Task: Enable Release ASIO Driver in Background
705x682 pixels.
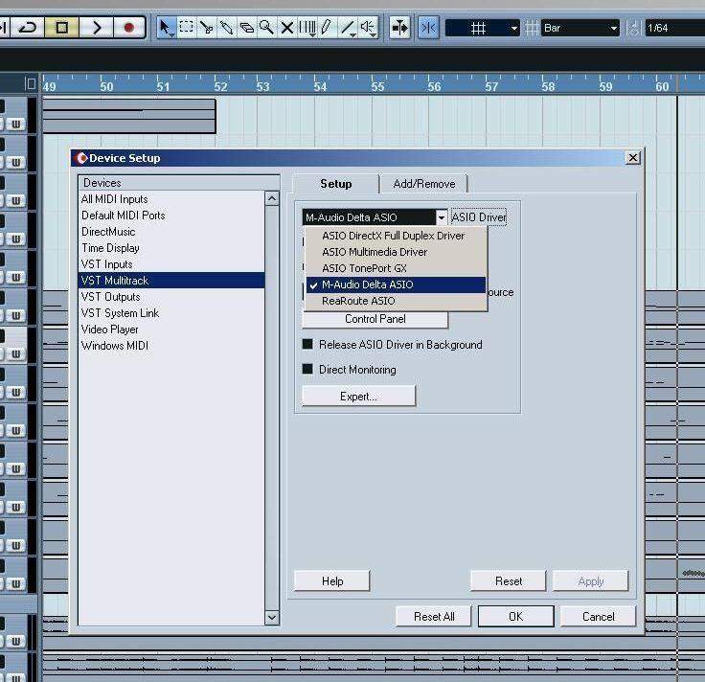Action: (x=308, y=345)
